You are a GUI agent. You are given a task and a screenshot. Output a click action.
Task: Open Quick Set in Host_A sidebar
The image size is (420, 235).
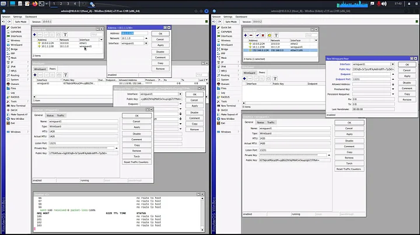16,27
